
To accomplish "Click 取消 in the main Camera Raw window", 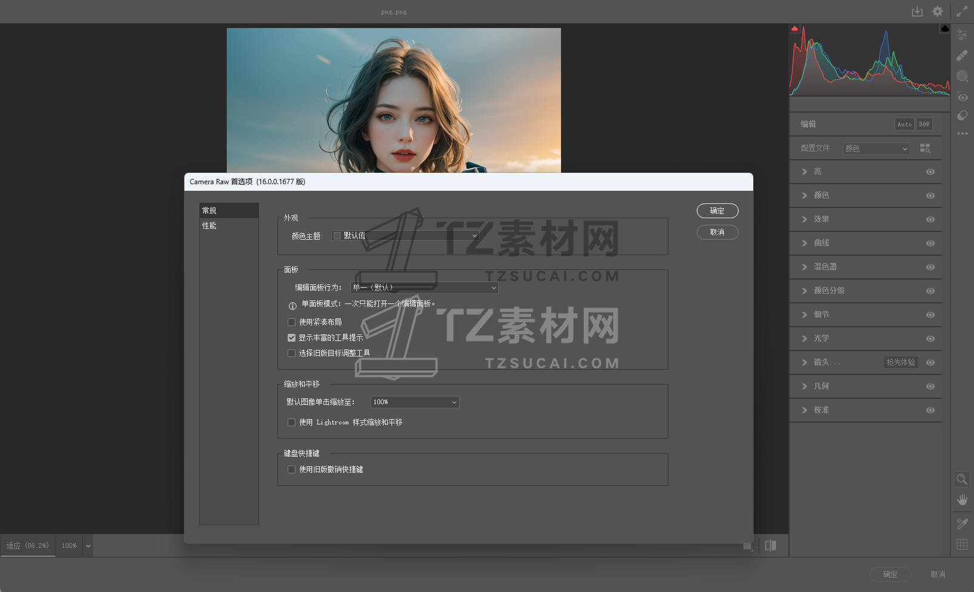I will (x=938, y=574).
